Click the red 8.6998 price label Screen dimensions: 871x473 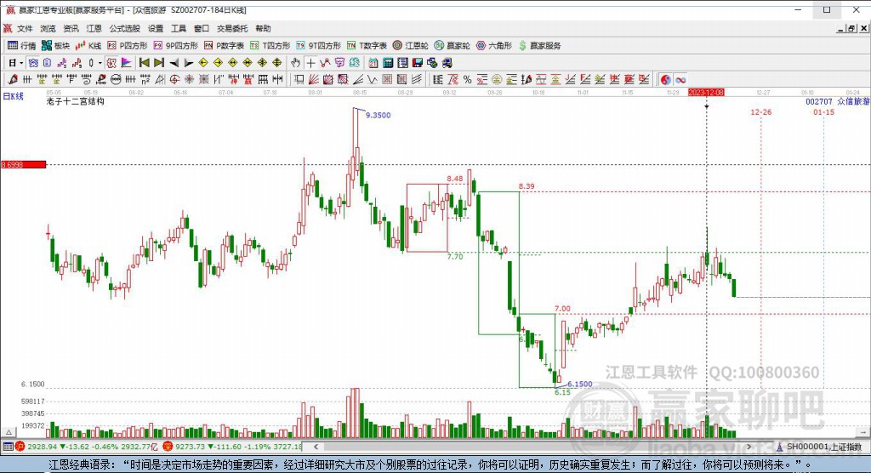click(x=23, y=164)
